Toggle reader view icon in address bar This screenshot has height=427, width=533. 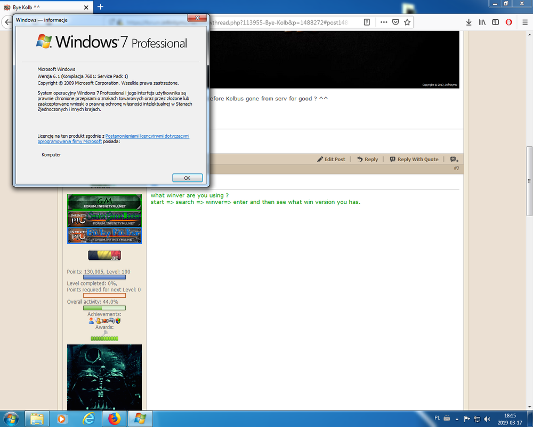tap(367, 22)
